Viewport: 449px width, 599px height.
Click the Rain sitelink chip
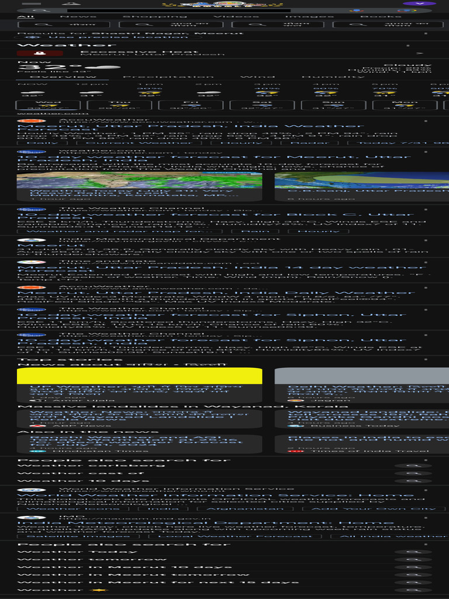(x=255, y=231)
